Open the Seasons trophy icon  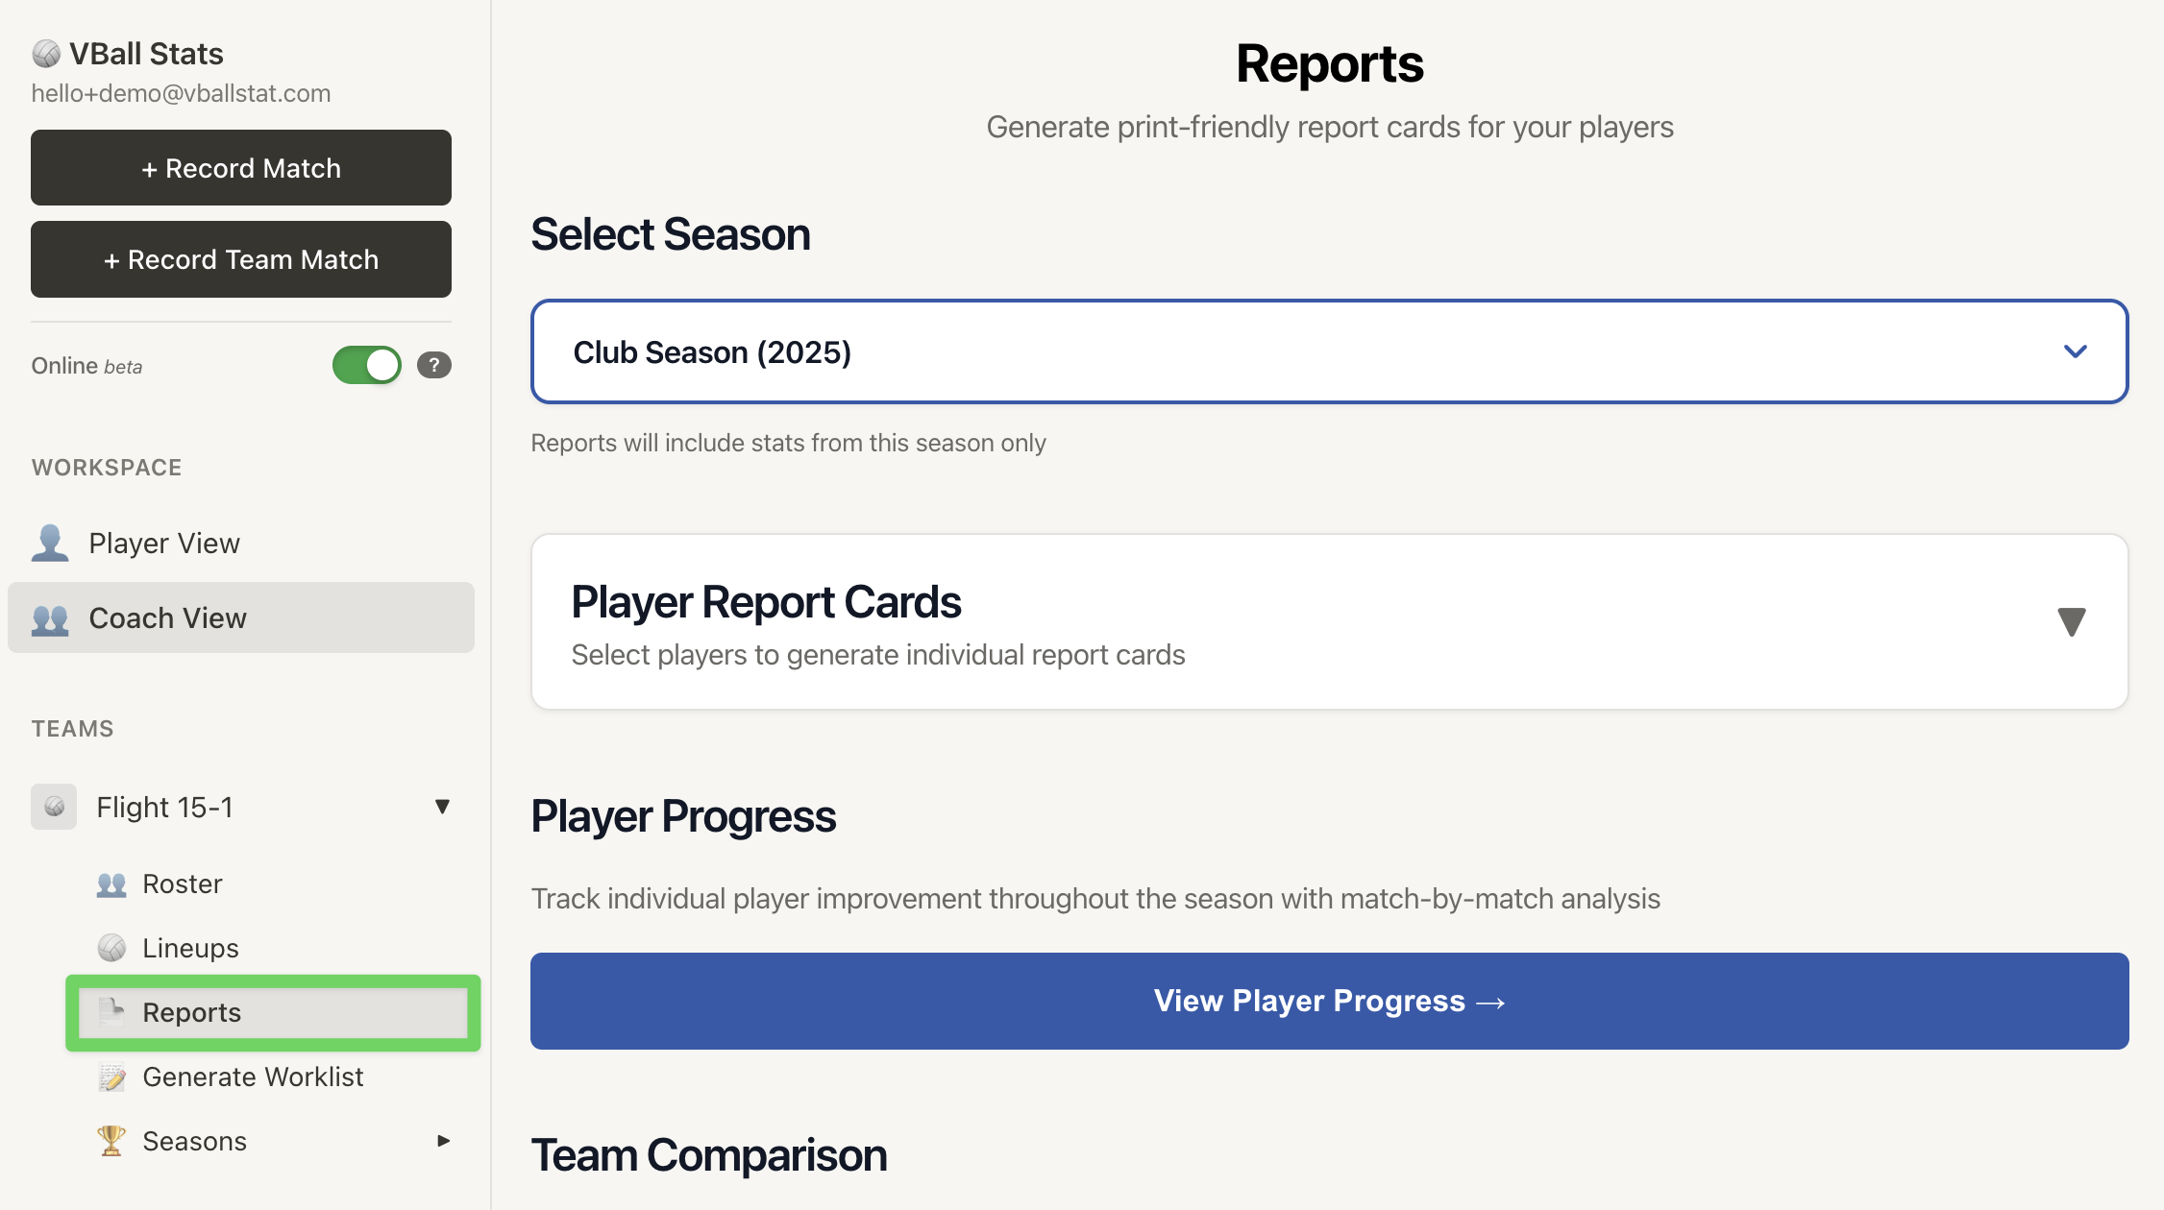[x=111, y=1141]
